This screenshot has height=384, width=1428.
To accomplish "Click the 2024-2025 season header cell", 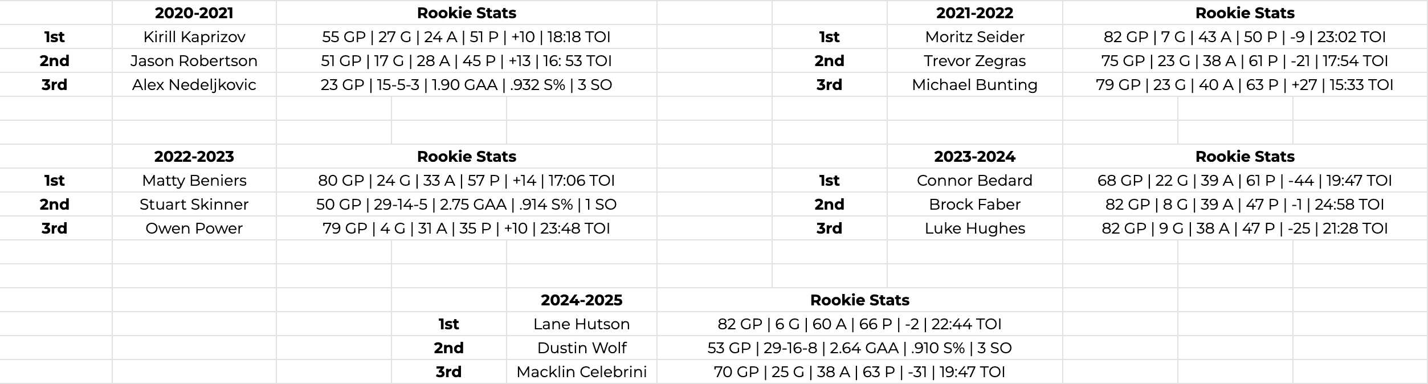I will (581, 300).
